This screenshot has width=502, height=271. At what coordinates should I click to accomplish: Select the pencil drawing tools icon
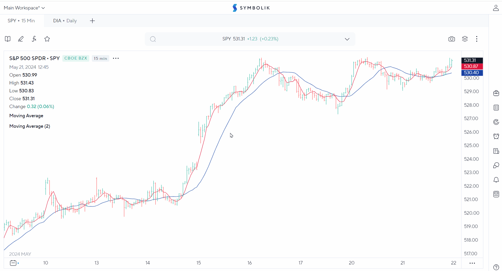(21, 39)
